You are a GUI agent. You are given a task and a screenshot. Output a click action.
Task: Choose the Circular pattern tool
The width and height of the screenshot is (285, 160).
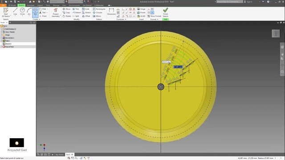click(x=98, y=12)
